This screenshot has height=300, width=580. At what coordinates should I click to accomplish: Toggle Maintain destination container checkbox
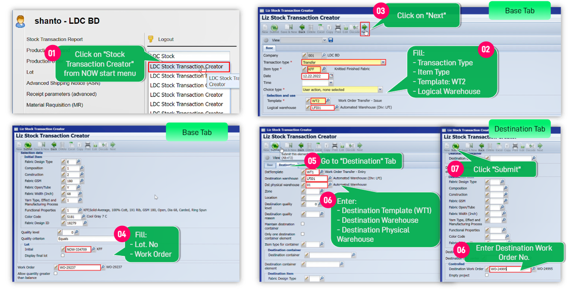point(303,224)
